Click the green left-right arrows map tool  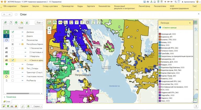coord(60,22)
